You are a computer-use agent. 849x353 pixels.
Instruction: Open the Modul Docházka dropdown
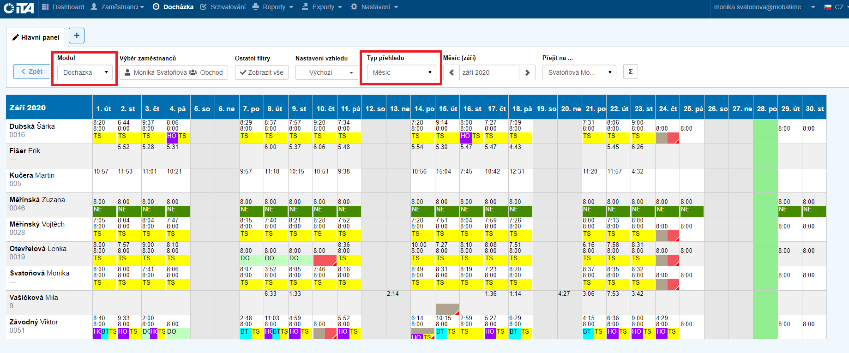(85, 72)
